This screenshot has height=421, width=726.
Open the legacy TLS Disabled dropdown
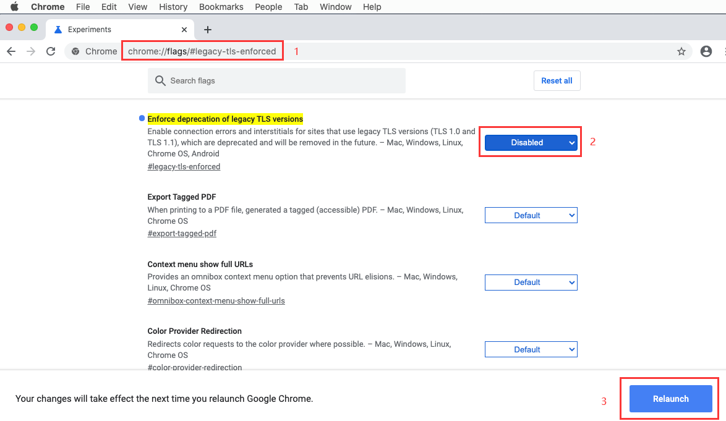click(x=531, y=143)
